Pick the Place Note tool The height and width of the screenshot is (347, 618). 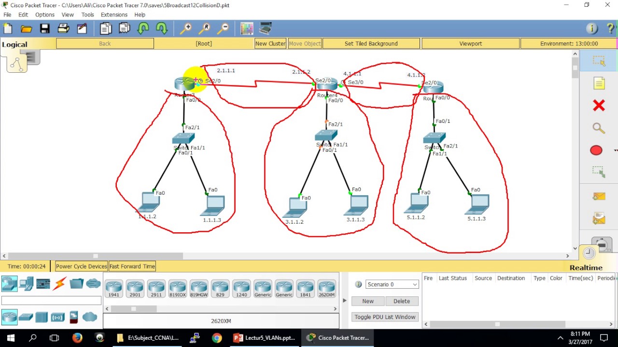click(x=599, y=83)
